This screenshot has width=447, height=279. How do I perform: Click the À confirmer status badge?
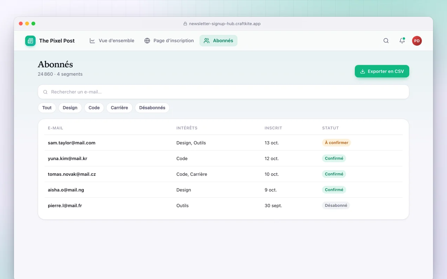pyautogui.click(x=336, y=143)
